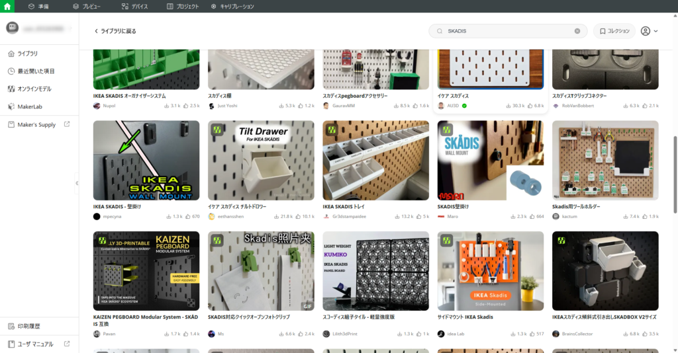Click the search magnifier icon

click(439, 31)
